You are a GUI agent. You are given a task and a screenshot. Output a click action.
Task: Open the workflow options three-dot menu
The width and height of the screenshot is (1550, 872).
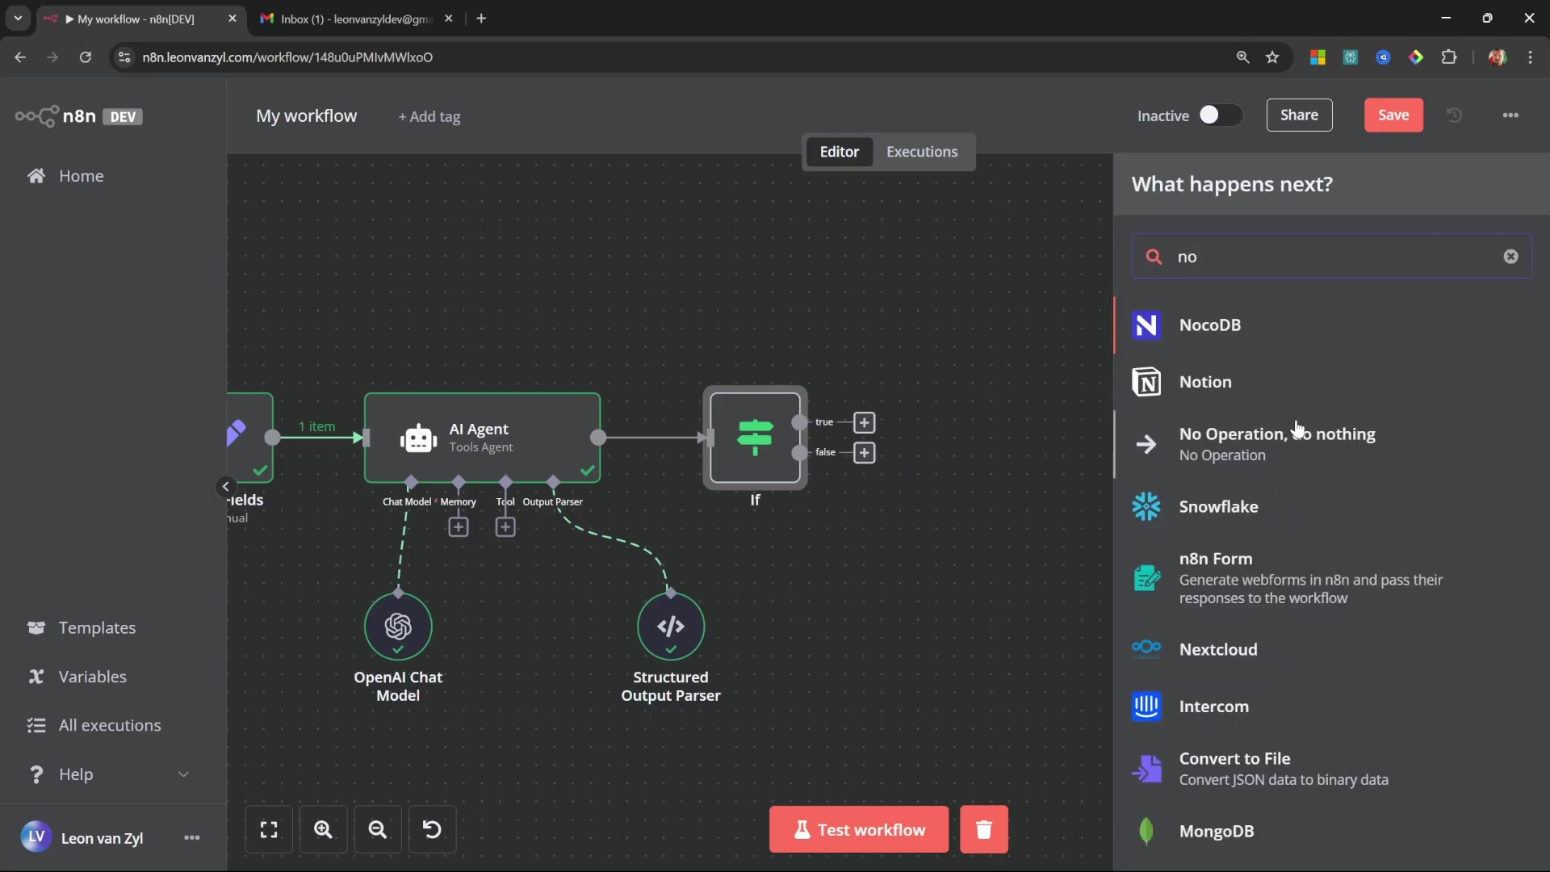click(1510, 115)
